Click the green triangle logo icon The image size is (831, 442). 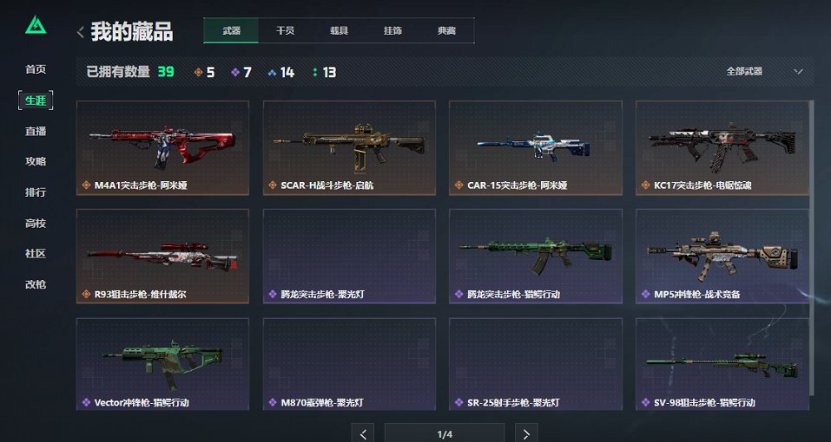pos(36,25)
